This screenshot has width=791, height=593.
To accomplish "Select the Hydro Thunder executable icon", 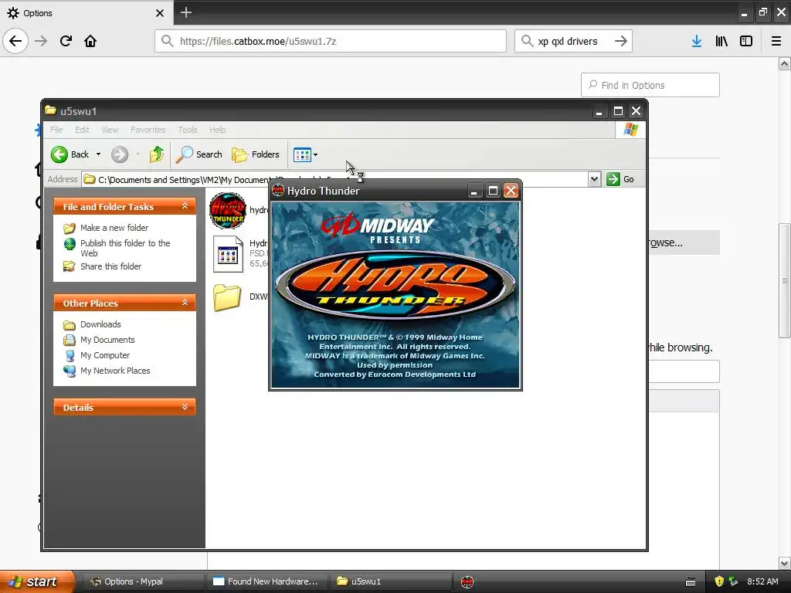I will 228,210.
